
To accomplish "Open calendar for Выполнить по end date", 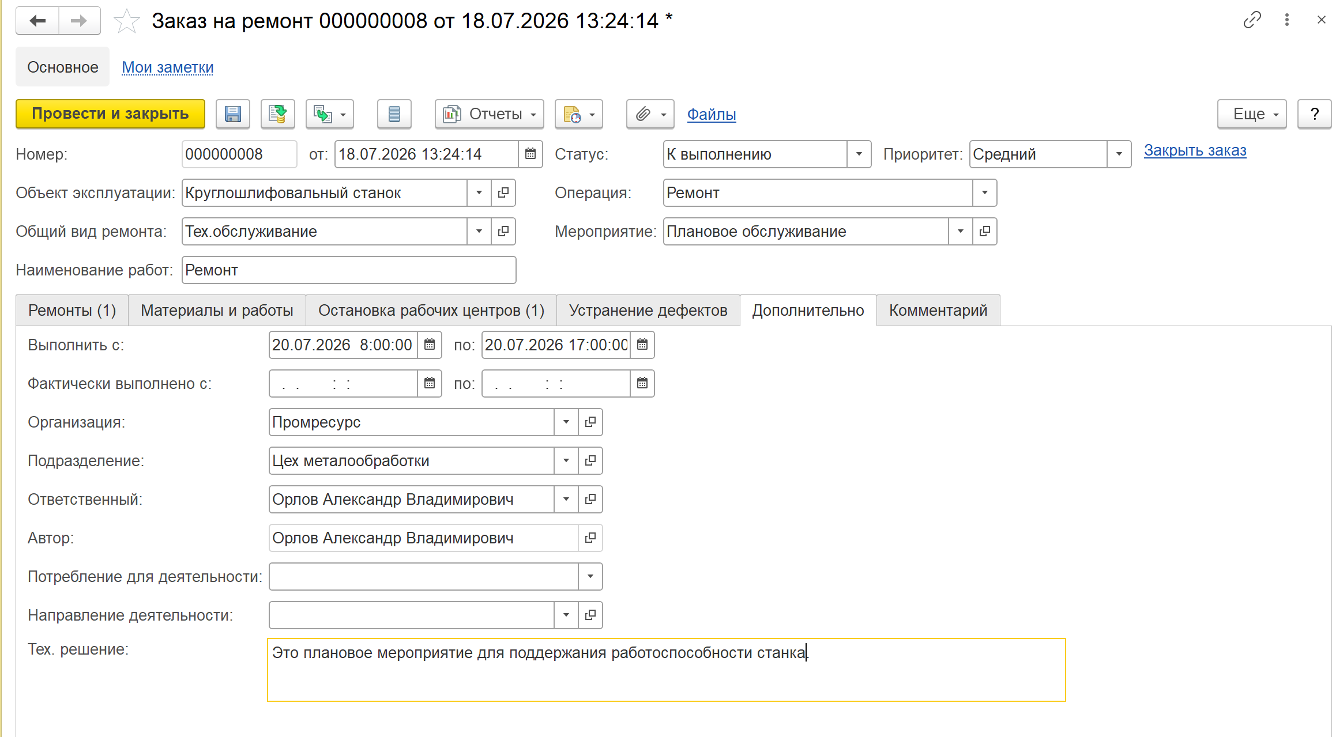I will pyautogui.click(x=642, y=345).
